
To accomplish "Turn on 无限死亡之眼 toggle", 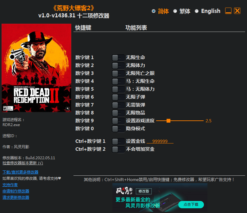I will pos(118,73).
